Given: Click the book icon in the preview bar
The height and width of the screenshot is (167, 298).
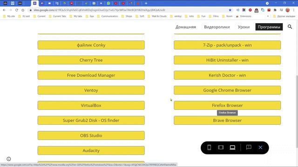Looking at the screenshot, I should [x=249, y=147].
